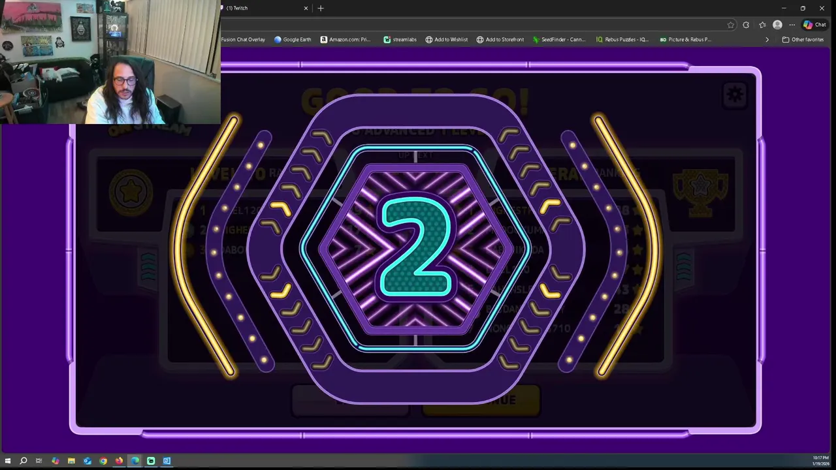Open Amazon.com bookmark
Screen dimensions: 836x470
click(346, 39)
